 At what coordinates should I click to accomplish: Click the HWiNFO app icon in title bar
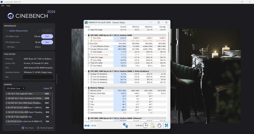point(86,22)
